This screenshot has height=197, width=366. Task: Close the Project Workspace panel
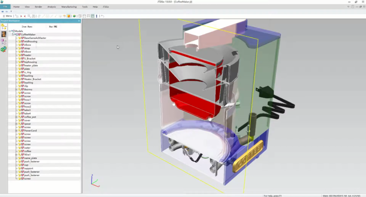point(79,21)
